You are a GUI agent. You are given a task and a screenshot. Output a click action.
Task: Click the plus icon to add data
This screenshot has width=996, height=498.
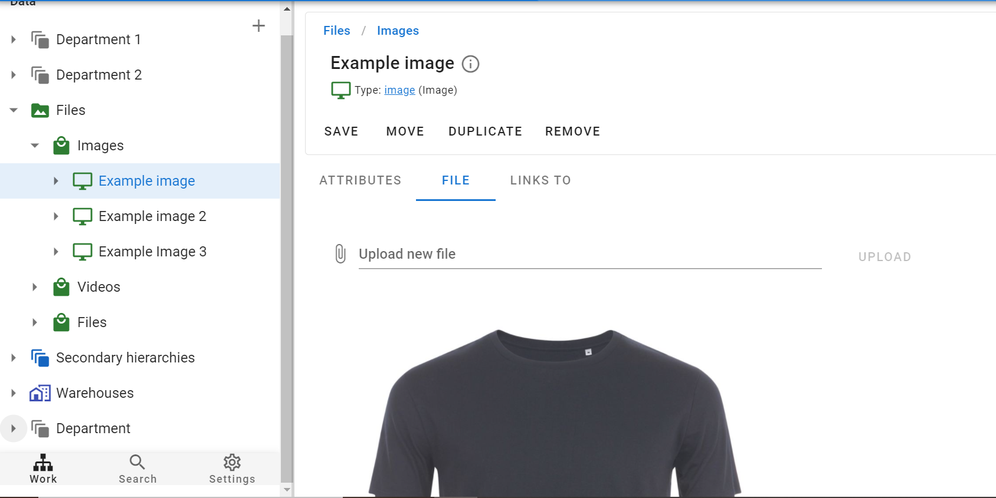(x=258, y=25)
